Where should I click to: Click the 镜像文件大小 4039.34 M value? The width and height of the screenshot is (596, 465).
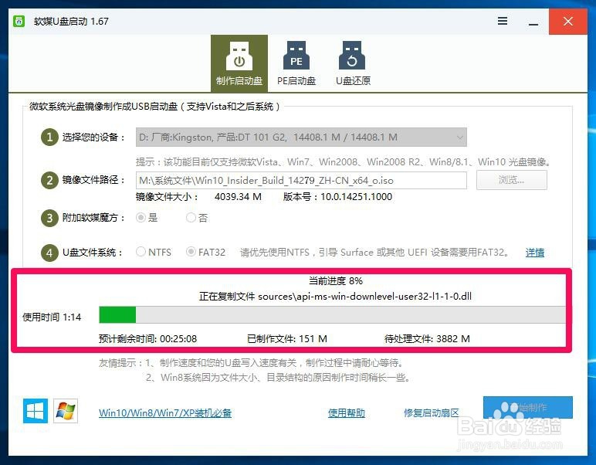[238, 197]
